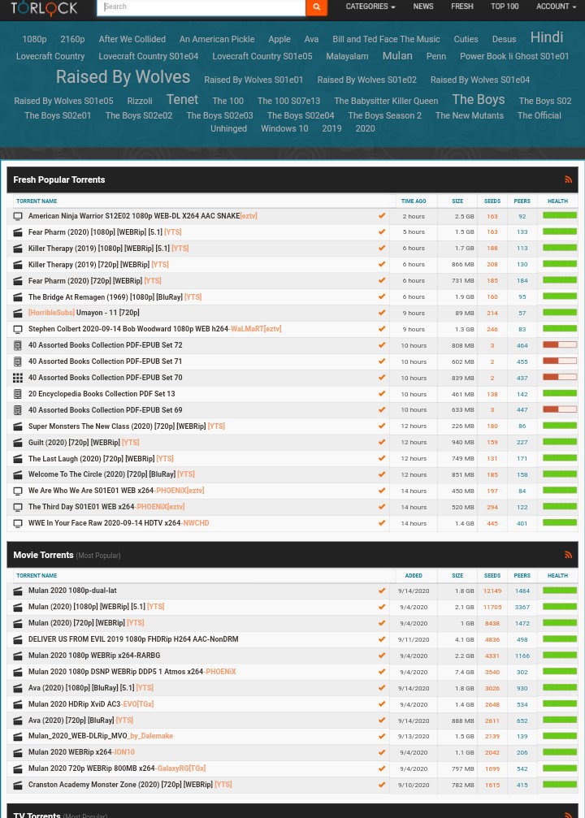Screen dimensions: 585x818
Task: Click book icon beside 20 Encyclopedia Books Collection
Action: pos(18,394)
